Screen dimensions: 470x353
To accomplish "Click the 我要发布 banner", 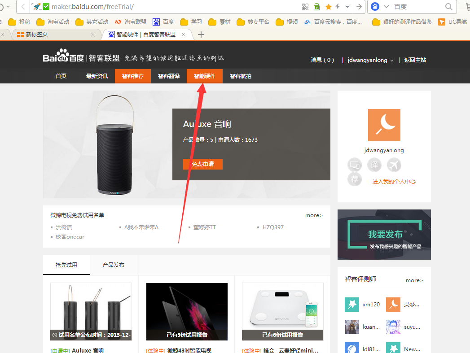I will 384,235.
